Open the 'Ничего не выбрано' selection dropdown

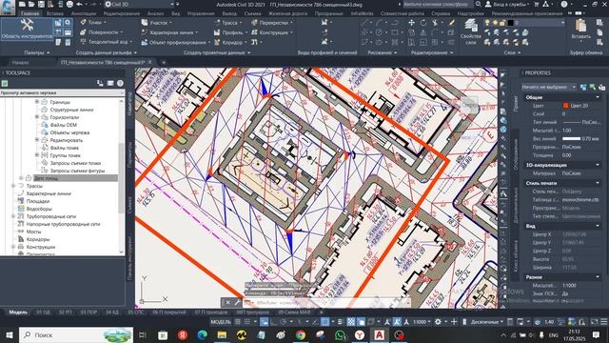point(549,87)
